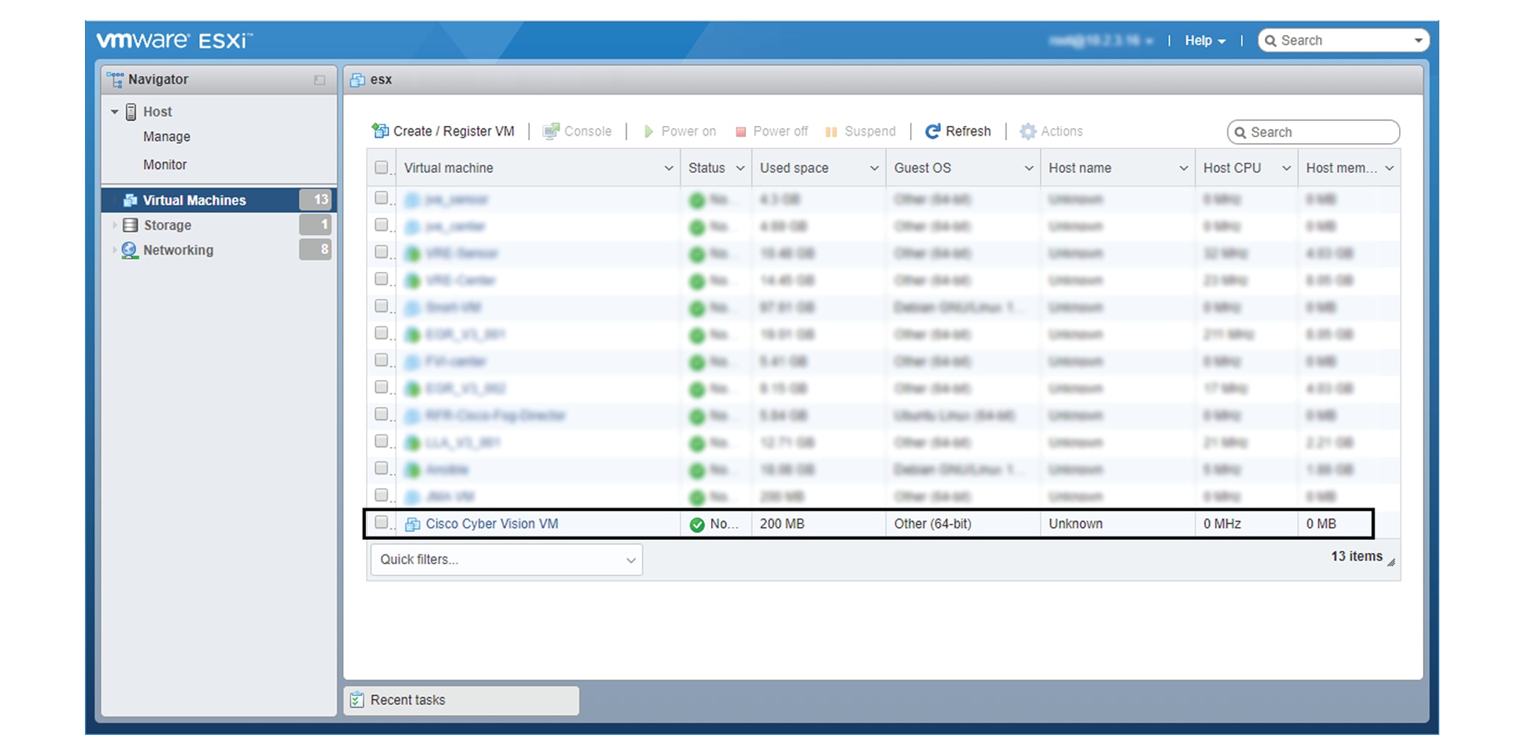This screenshot has height=755, width=1525.
Task: Check the Cisco Cyber Vision VM checkbox
Action: pyautogui.click(x=382, y=523)
